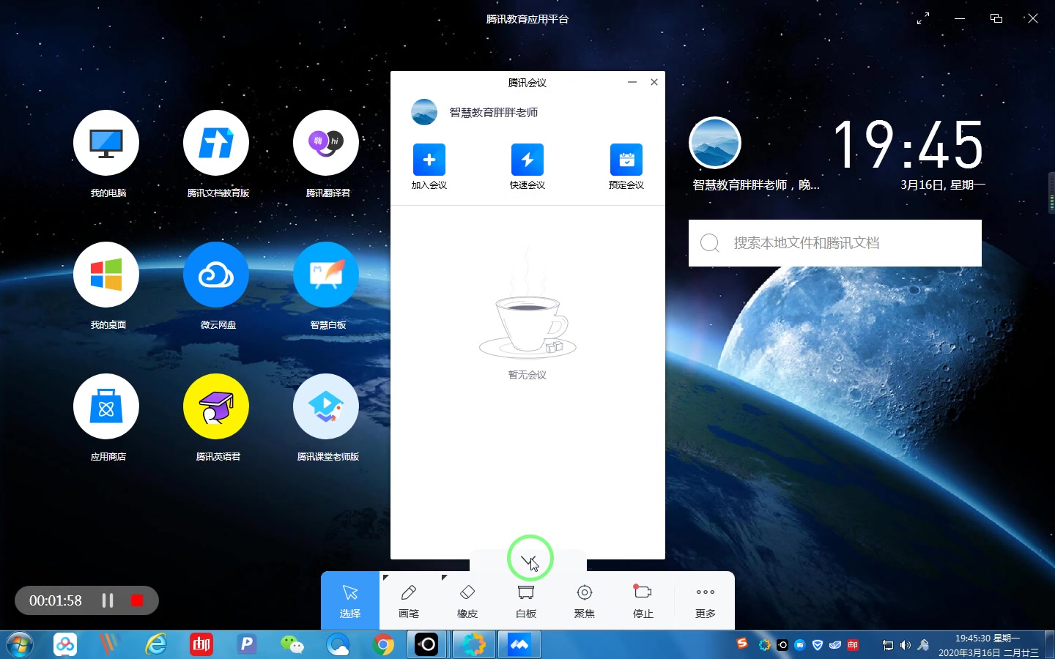Click the 搜索本地文件和腾讯文档 search field

835,243
